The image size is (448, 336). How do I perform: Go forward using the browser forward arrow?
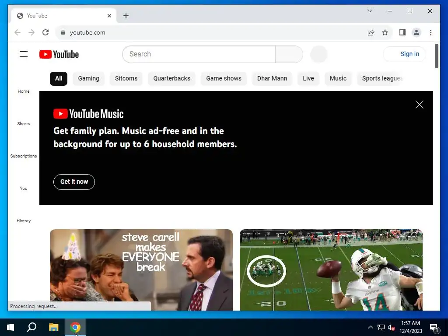click(x=31, y=32)
